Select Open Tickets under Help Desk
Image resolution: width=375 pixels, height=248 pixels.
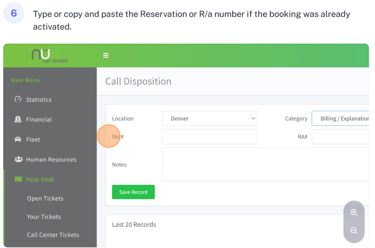[x=45, y=198]
